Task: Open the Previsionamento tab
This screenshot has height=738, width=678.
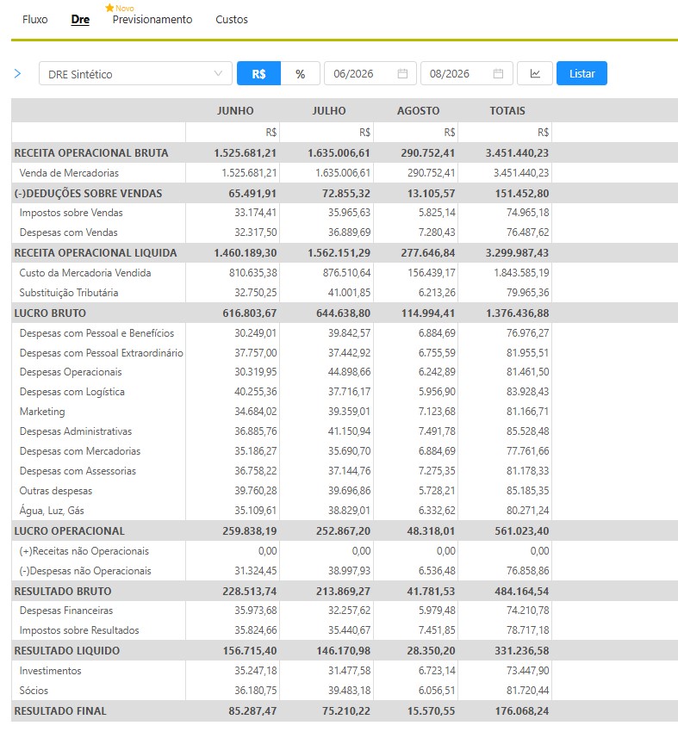Action: coord(152,19)
